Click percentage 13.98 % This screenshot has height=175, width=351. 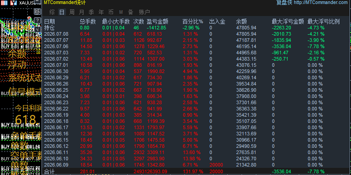(192, 159)
